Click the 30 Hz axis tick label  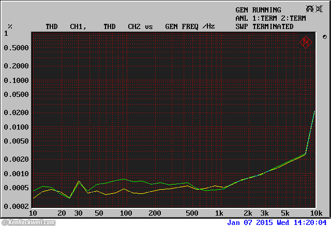coord(78,213)
